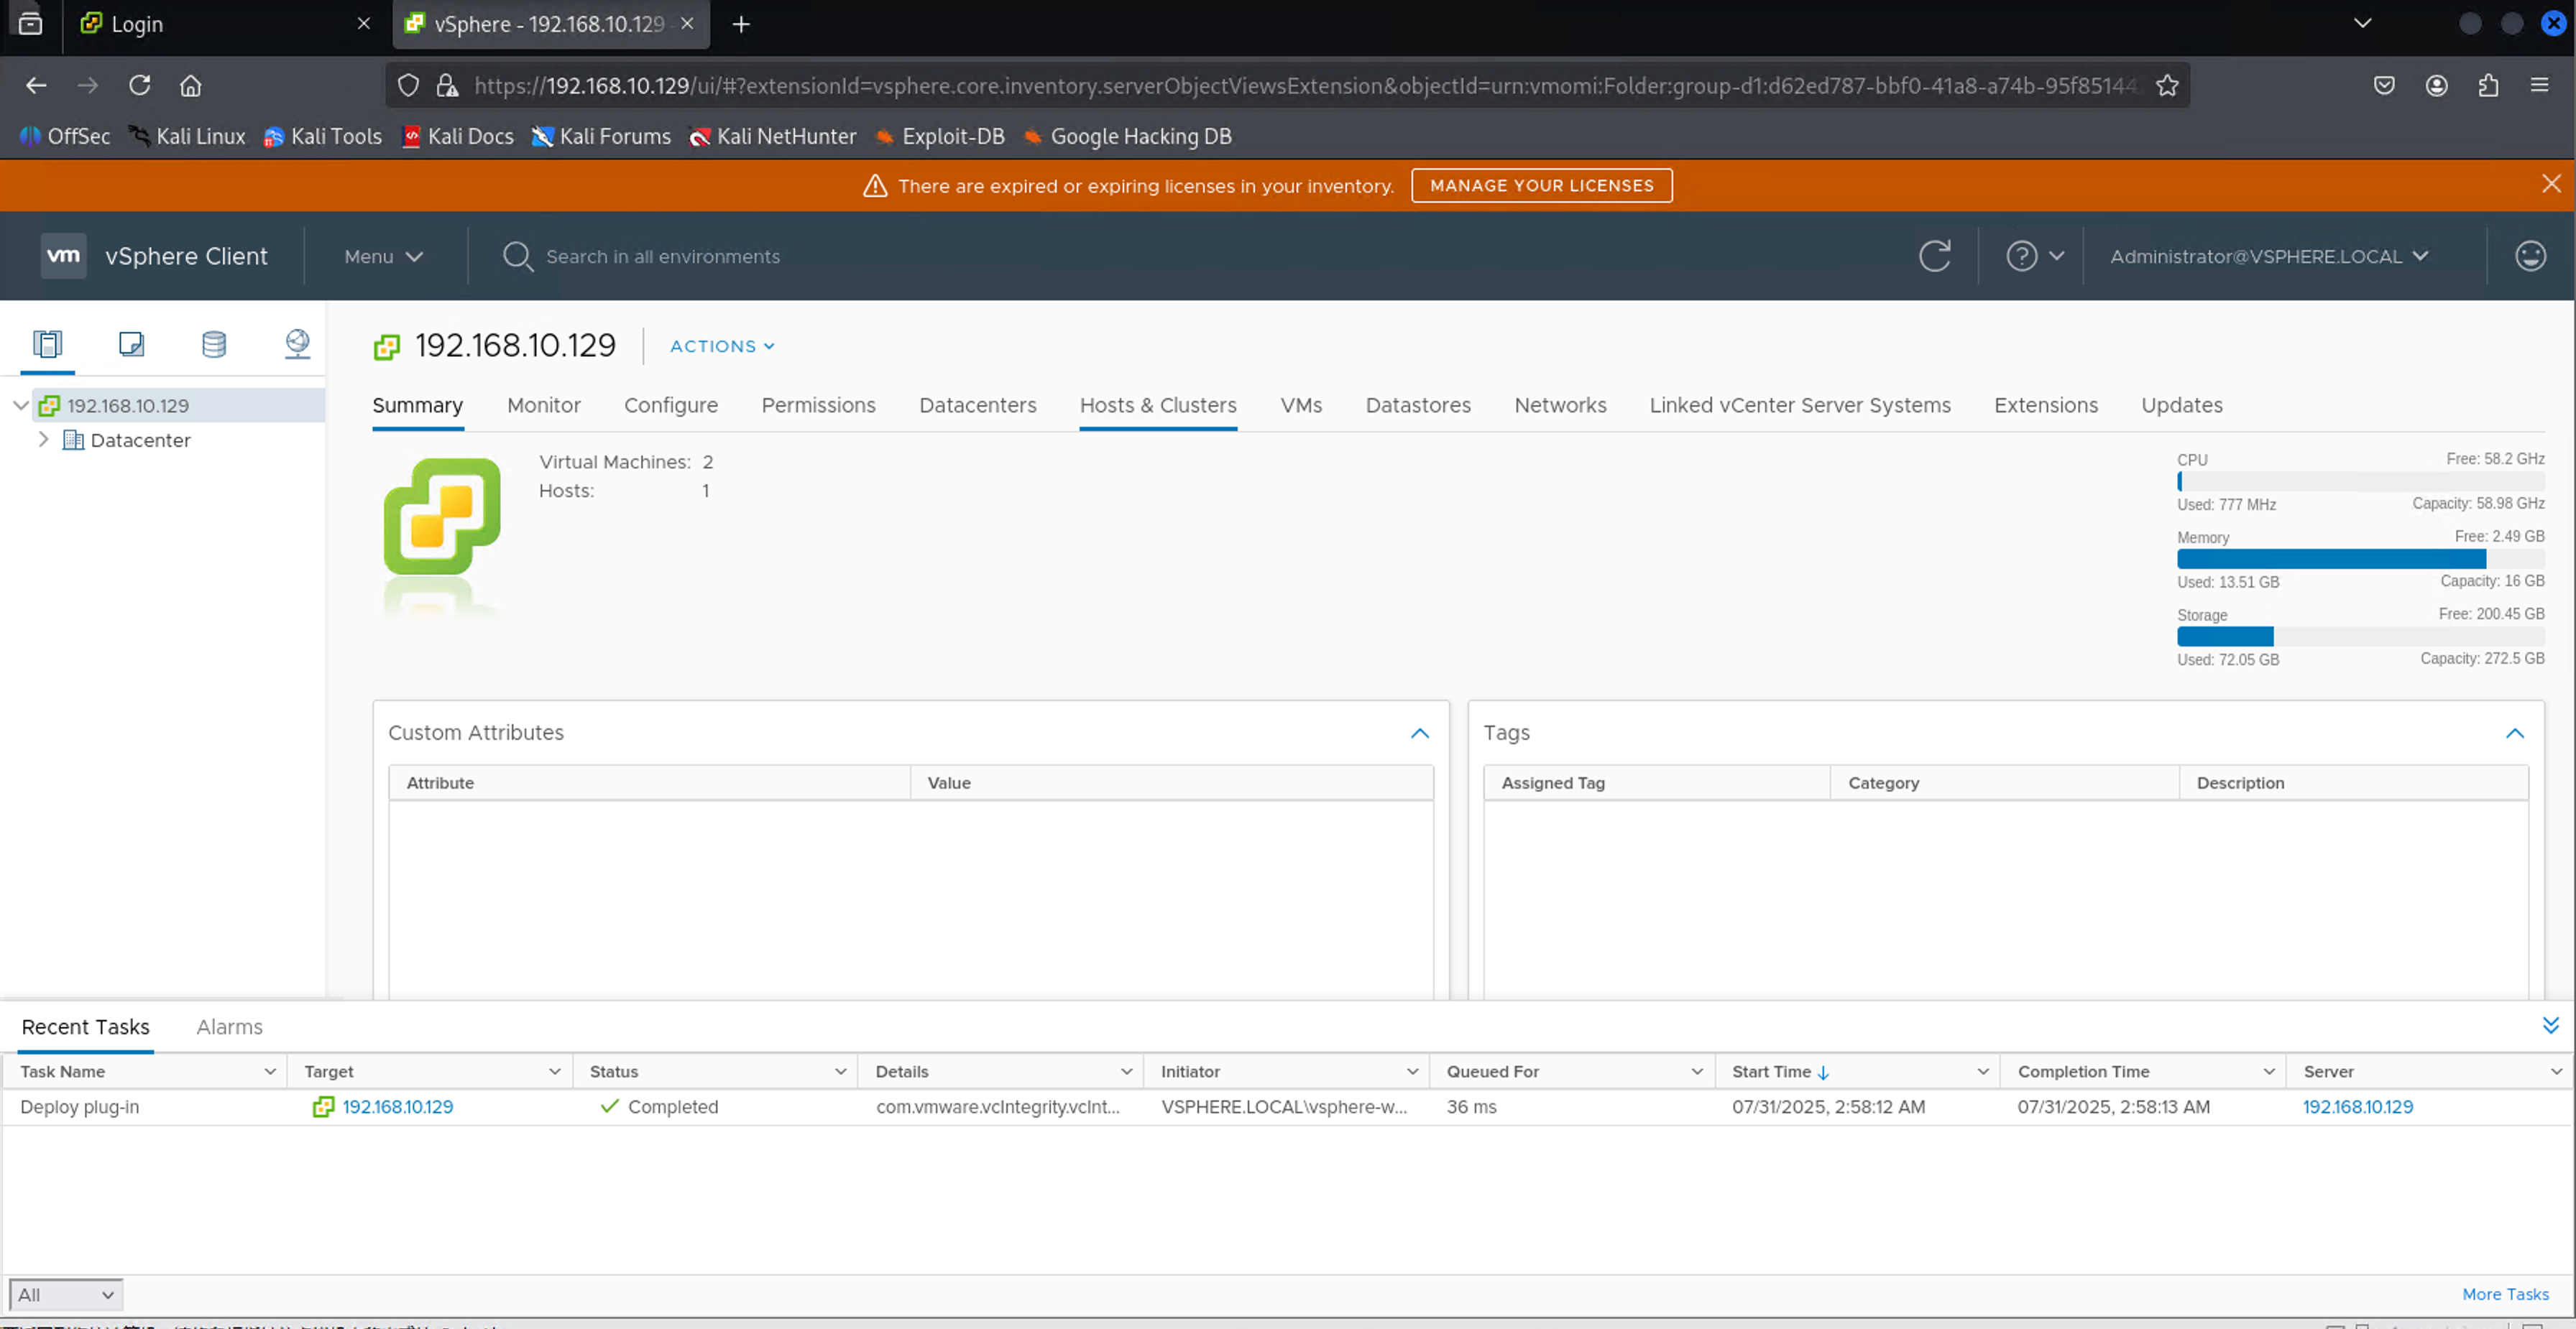The image size is (2576, 1329).
Task: Collapse the Tags panel
Action: point(2514,733)
